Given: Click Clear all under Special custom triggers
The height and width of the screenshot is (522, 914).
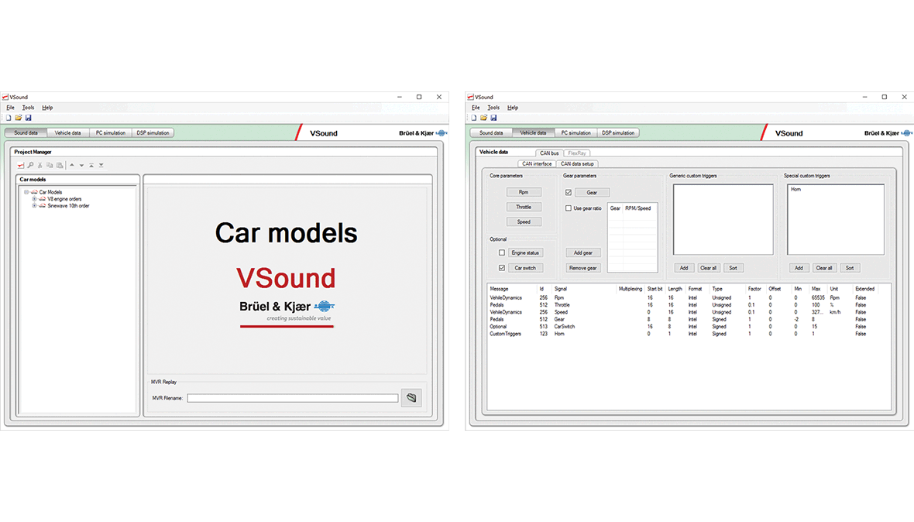Looking at the screenshot, I should pyautogui.click(x=823, y=268).
